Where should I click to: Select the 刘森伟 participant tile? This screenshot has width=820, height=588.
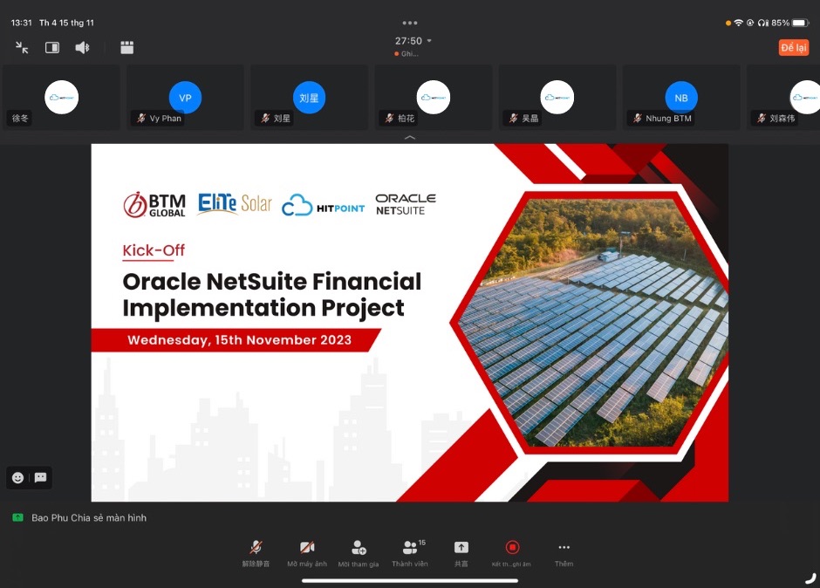point(783,98)
